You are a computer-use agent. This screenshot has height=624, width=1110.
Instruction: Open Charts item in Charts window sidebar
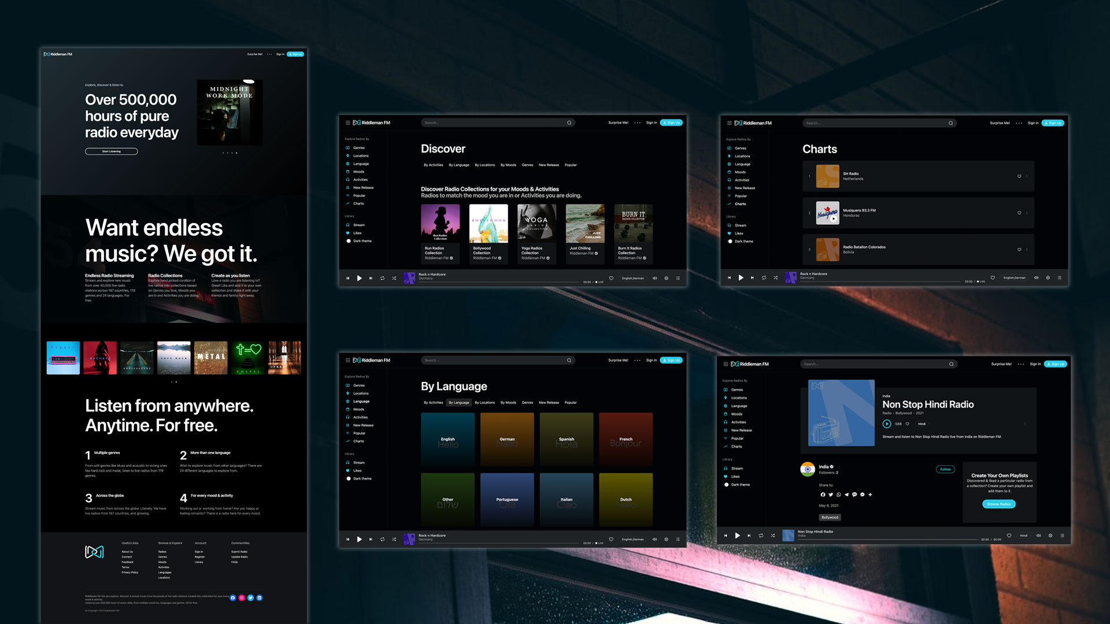point(737,204)
